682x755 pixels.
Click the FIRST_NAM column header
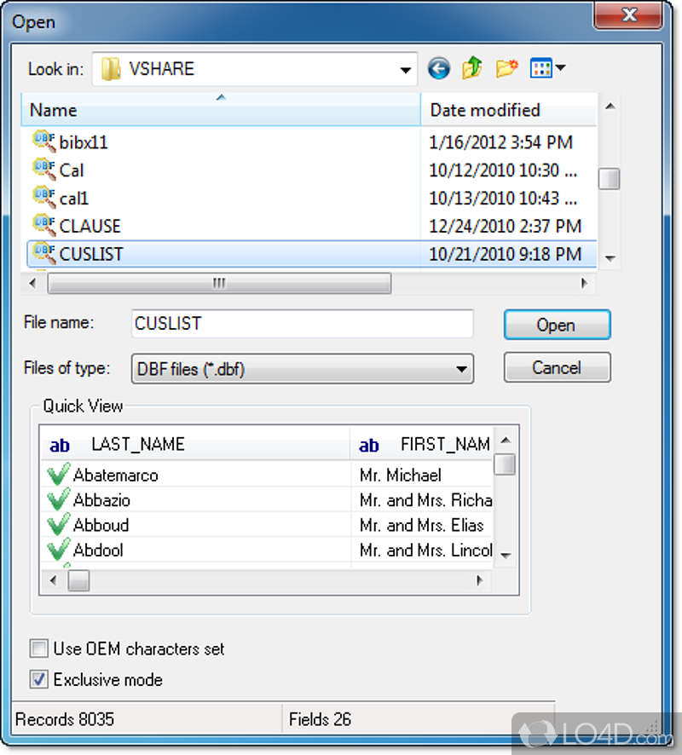423,444
